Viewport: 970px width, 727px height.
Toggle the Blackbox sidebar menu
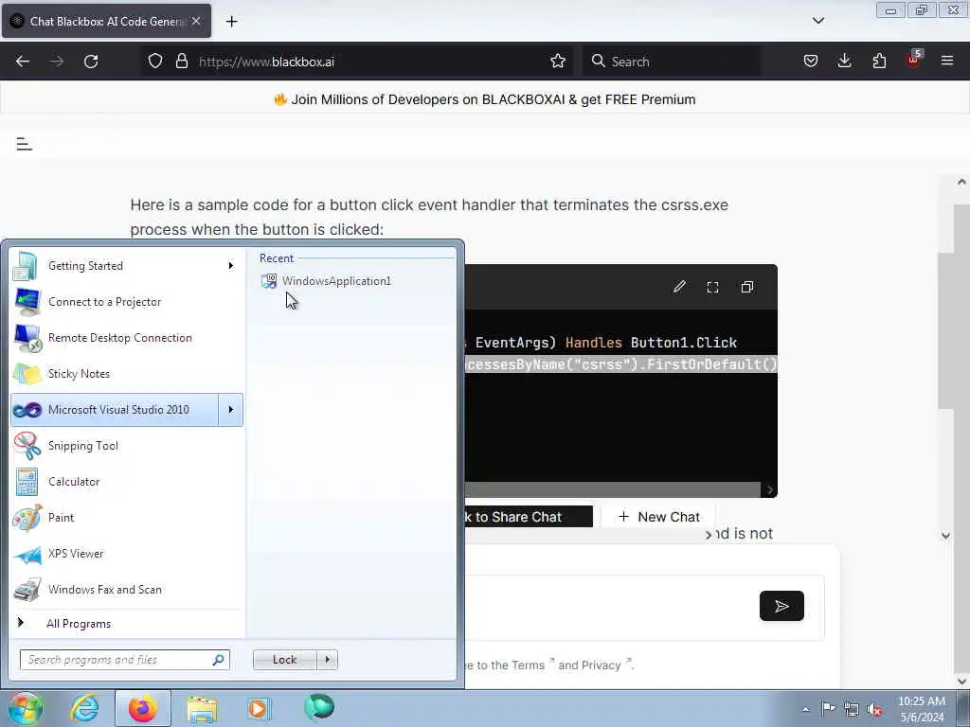tap(24, 144)
